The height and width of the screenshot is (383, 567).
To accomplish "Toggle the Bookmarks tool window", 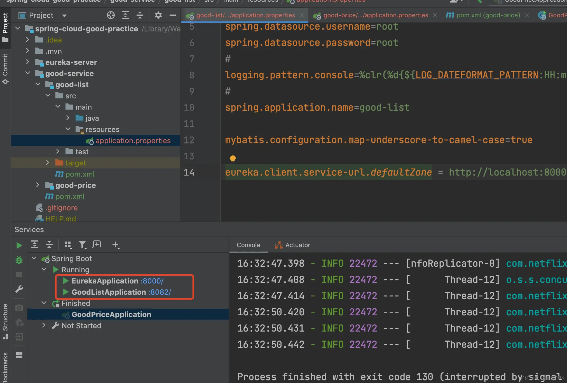I will coord(5,368).
